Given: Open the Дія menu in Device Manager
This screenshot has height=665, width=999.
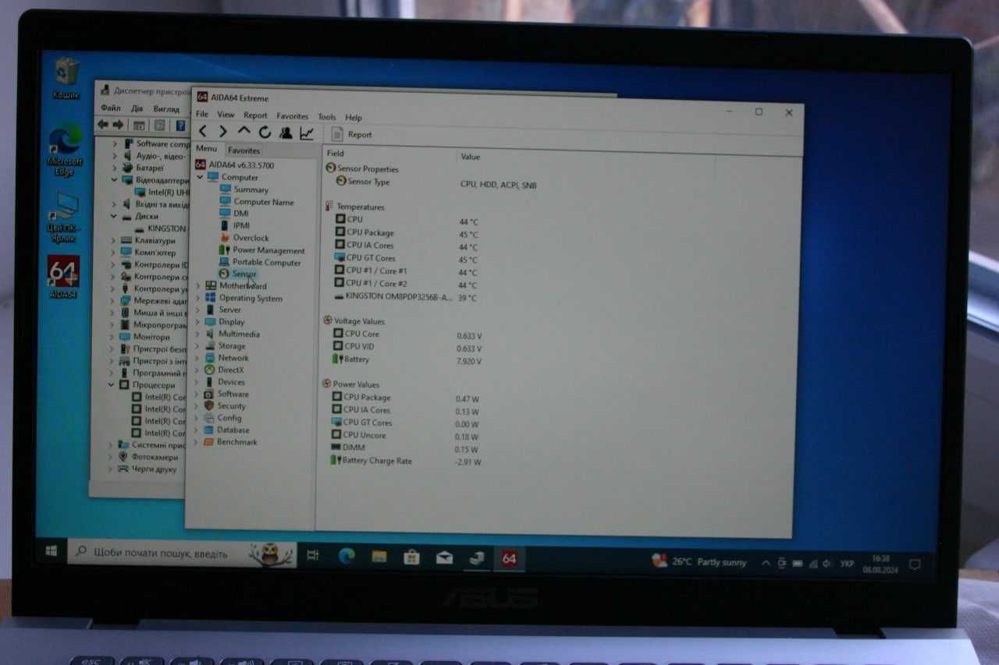Looking at the screenshot, I should [137, 108].
